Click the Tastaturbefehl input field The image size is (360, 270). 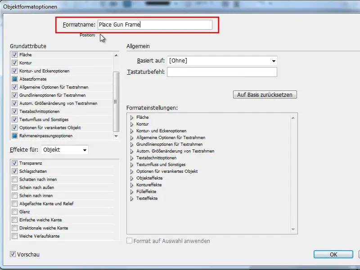(x=222, y=72)
